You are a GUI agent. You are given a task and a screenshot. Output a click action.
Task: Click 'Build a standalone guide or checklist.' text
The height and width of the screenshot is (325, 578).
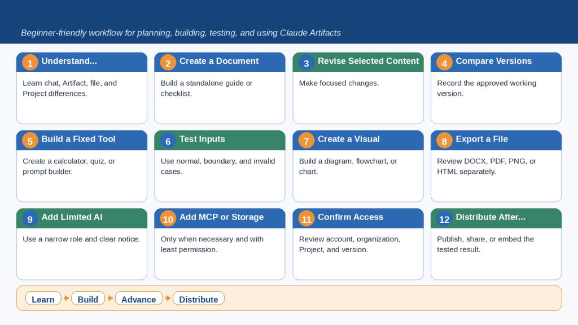point(207,89)
